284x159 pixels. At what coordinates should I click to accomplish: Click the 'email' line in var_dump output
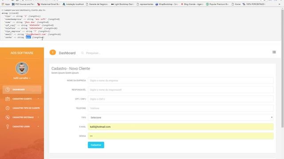32,34
